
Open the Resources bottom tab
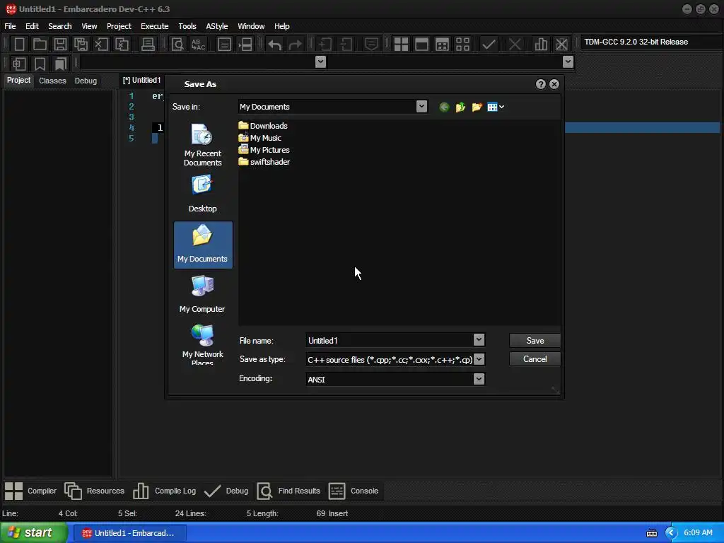coord(95,491)
